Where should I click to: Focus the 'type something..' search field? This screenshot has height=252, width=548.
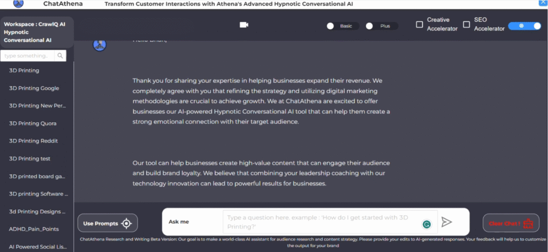(x=28, y=56)
